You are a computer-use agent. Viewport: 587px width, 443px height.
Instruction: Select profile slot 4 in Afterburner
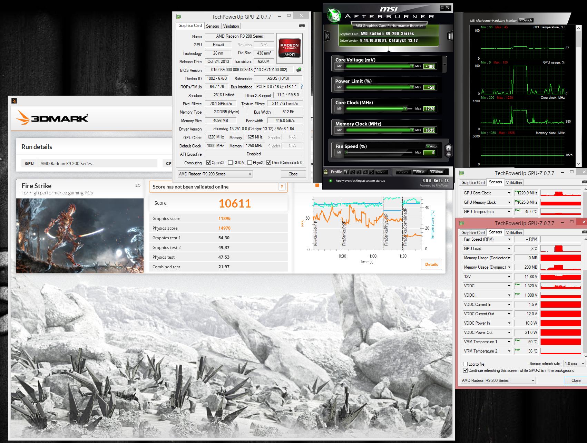click(x=365, y=172)
